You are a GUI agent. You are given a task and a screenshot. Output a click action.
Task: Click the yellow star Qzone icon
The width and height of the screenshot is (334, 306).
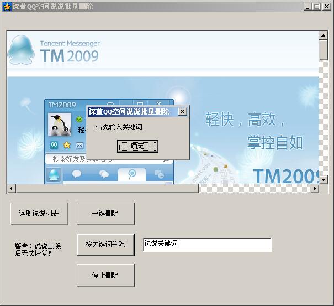(67, 145)
